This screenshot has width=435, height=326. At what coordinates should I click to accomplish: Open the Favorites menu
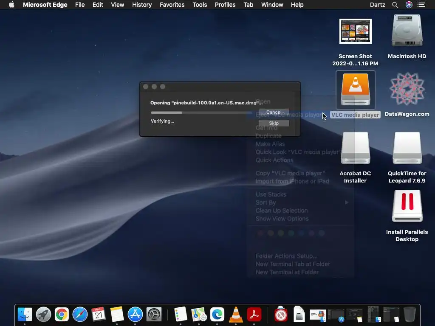click(172, 5)
